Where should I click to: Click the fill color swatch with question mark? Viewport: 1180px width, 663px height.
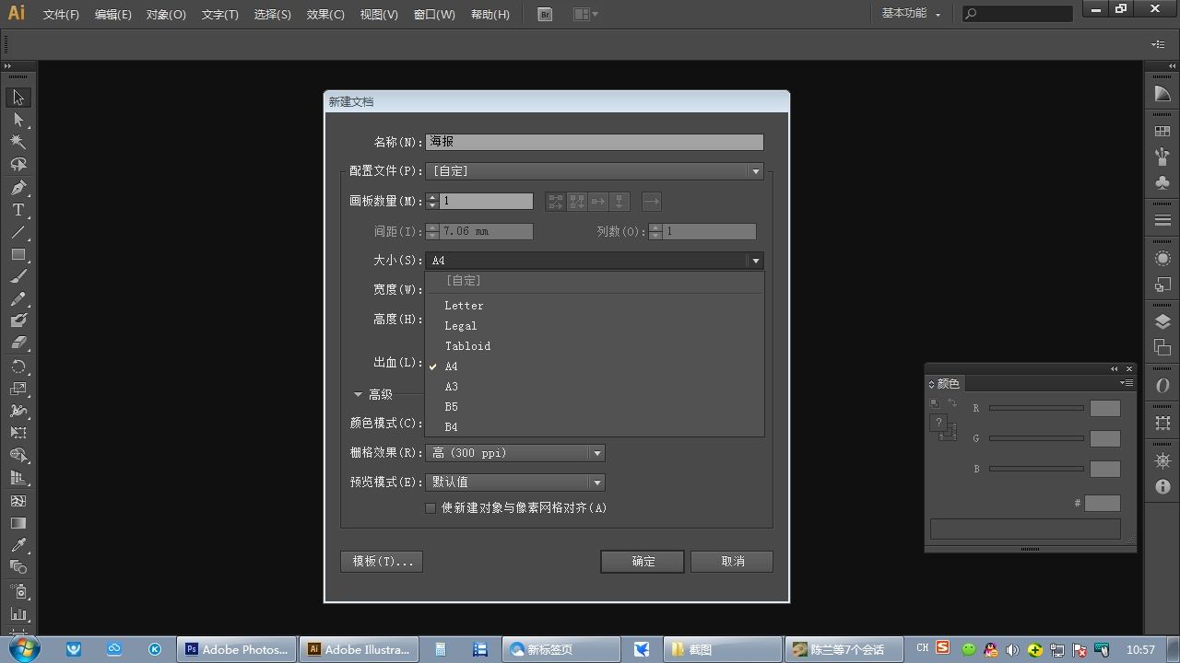pos(939,424)
